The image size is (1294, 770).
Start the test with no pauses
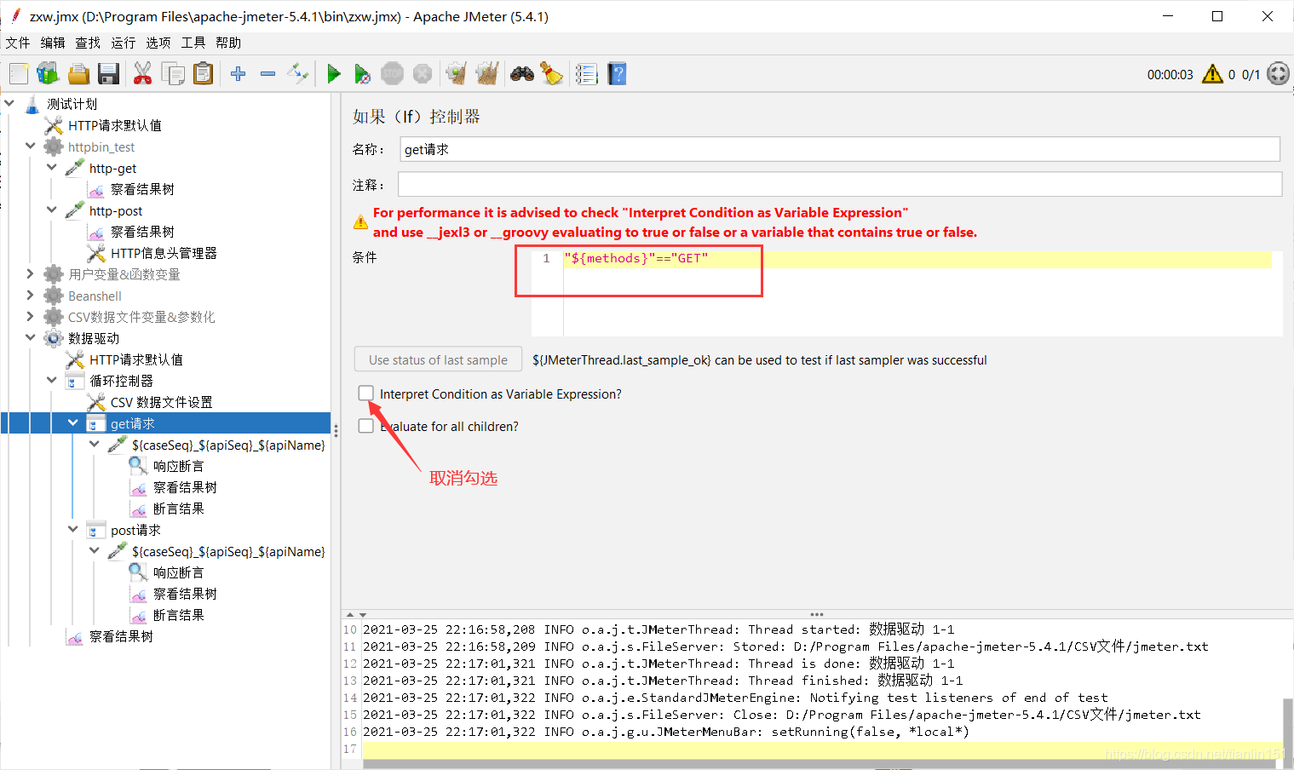click(363, 74)
